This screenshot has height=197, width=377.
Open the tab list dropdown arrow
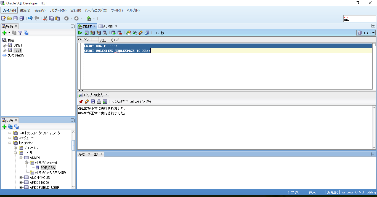[373, 26]
